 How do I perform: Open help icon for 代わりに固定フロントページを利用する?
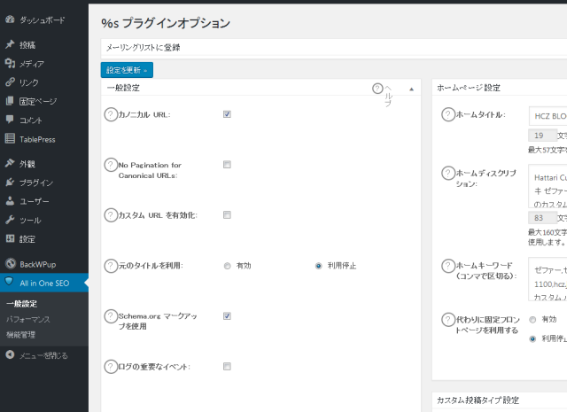click(448, 319)
